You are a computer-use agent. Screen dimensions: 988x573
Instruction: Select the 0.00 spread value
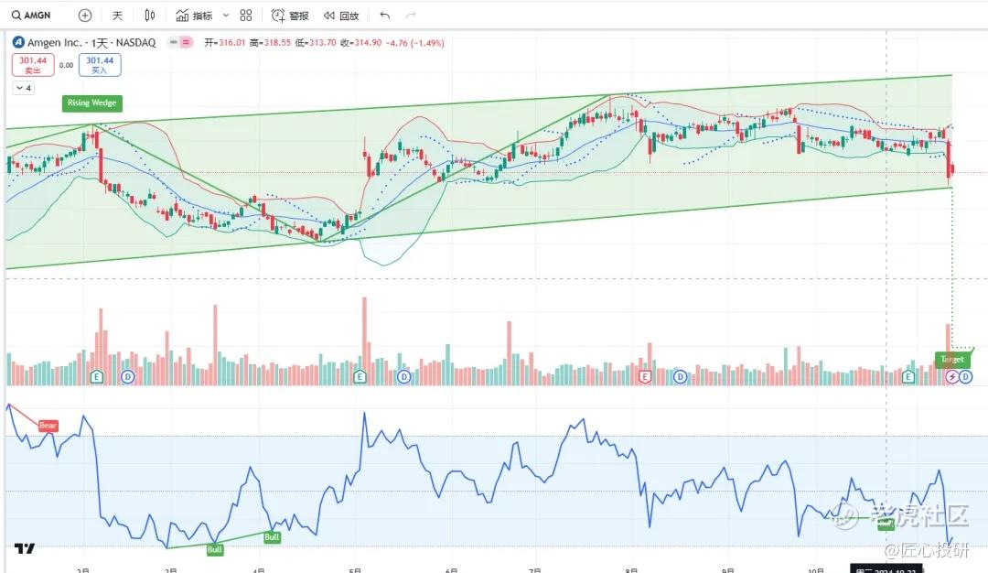click(x=66, y=65)
